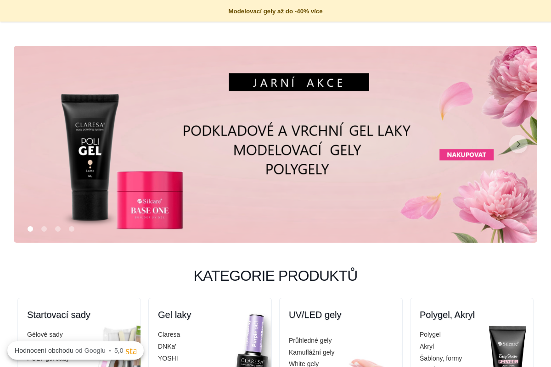Open the Polygel, Akryl category heading
The height and width of the screenshot is (367, 551).
(447, 315)
